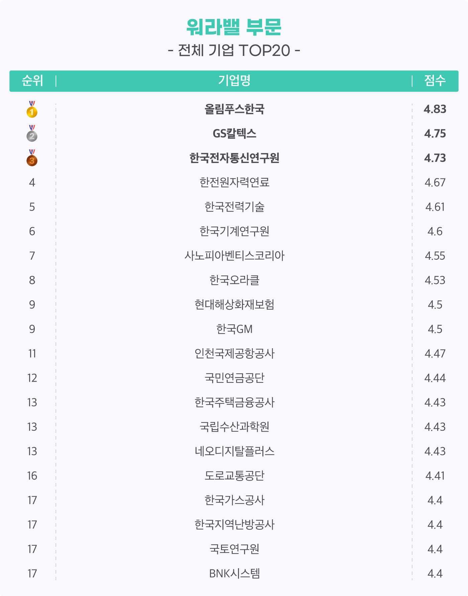Click the gold first-place medal icon
The width and height of the screenshot is (468, 596).
[x=32, y=109]
